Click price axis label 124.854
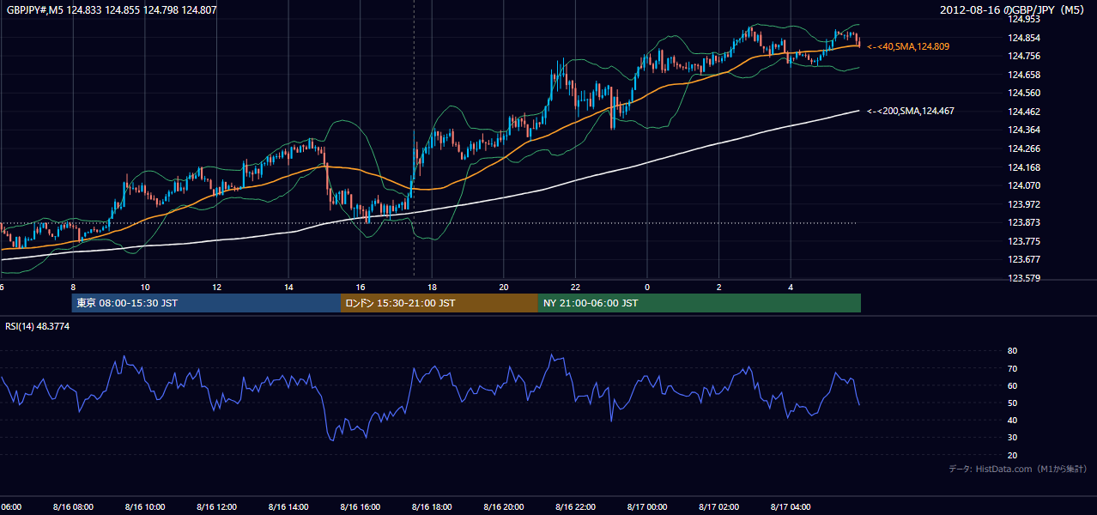 click(x=1024, y=38)
